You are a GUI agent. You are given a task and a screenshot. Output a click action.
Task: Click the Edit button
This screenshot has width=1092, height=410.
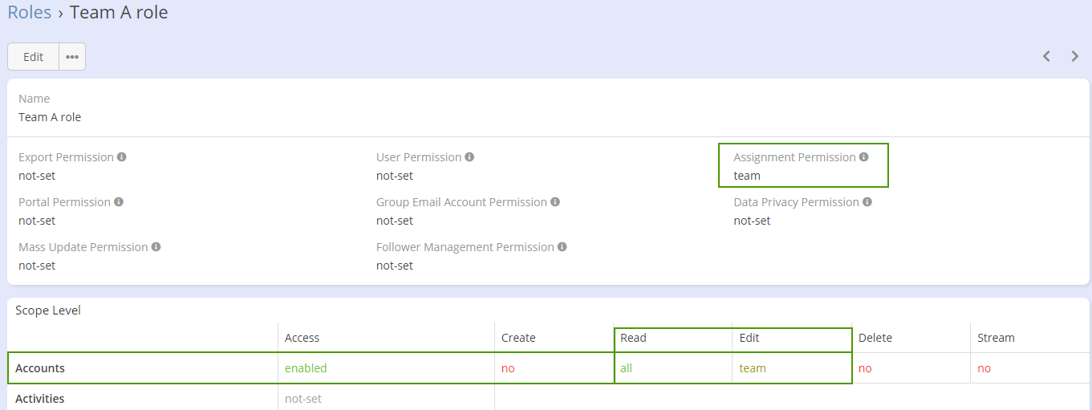[34, 57]
